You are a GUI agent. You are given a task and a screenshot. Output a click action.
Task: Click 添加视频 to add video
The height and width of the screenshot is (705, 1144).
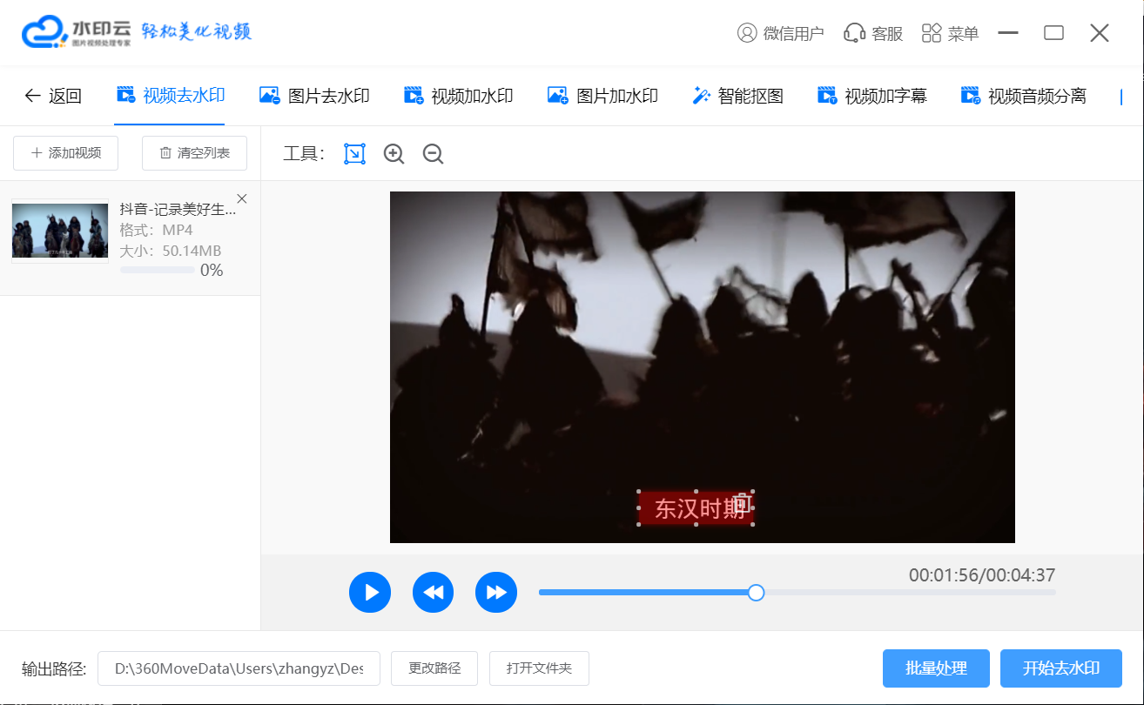click(66, 153)
